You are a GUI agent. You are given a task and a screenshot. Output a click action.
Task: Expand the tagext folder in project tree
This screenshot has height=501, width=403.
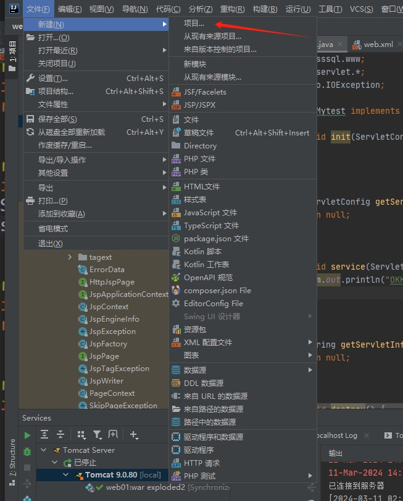[70, 257]
